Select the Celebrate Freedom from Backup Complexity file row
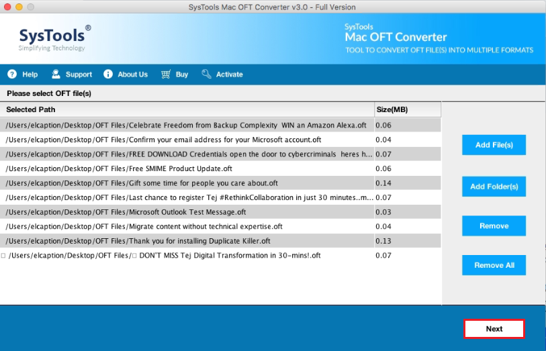 point(220,126)
